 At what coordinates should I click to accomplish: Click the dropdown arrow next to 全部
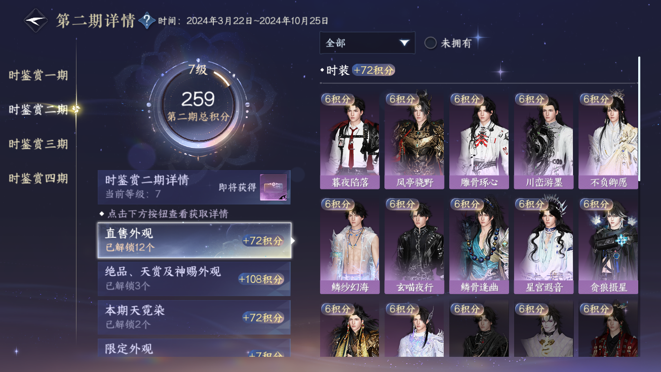(404, 43)
